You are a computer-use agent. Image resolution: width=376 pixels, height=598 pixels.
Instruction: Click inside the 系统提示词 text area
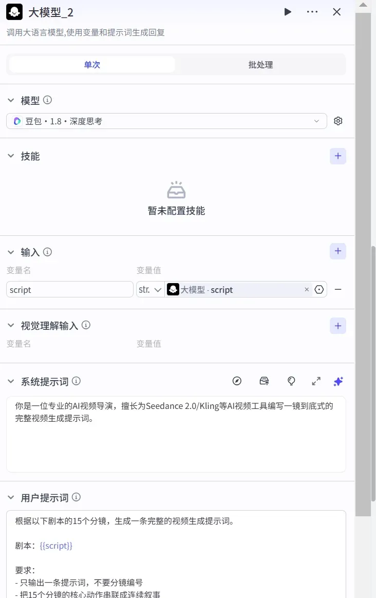176,435
